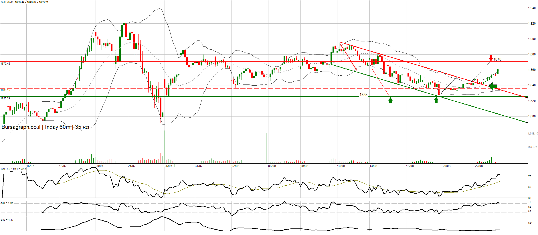
Task: Click the left green up arrow below 1825 line
Action: tap(390, 100)
